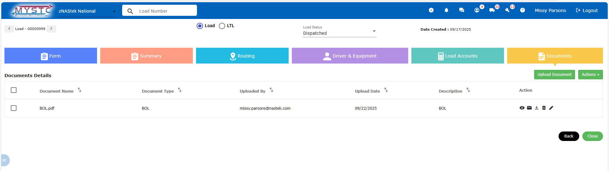
Task: Click into the Load Number search field
Action: point(166,11)
